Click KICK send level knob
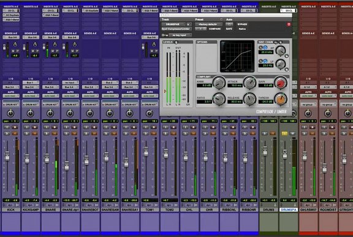 (x=15, y=45)
